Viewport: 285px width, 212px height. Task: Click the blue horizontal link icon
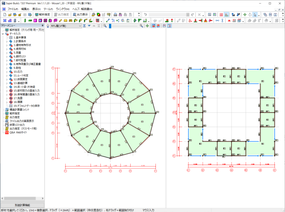coord(217,21)
